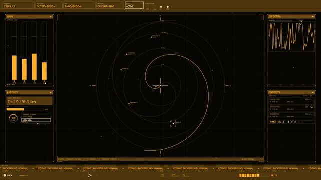Image resolution: width=321 pixels, height=180 pixels.
Task: Select the ALDEBARAN contact dot on the map
Action: point(127,54)
